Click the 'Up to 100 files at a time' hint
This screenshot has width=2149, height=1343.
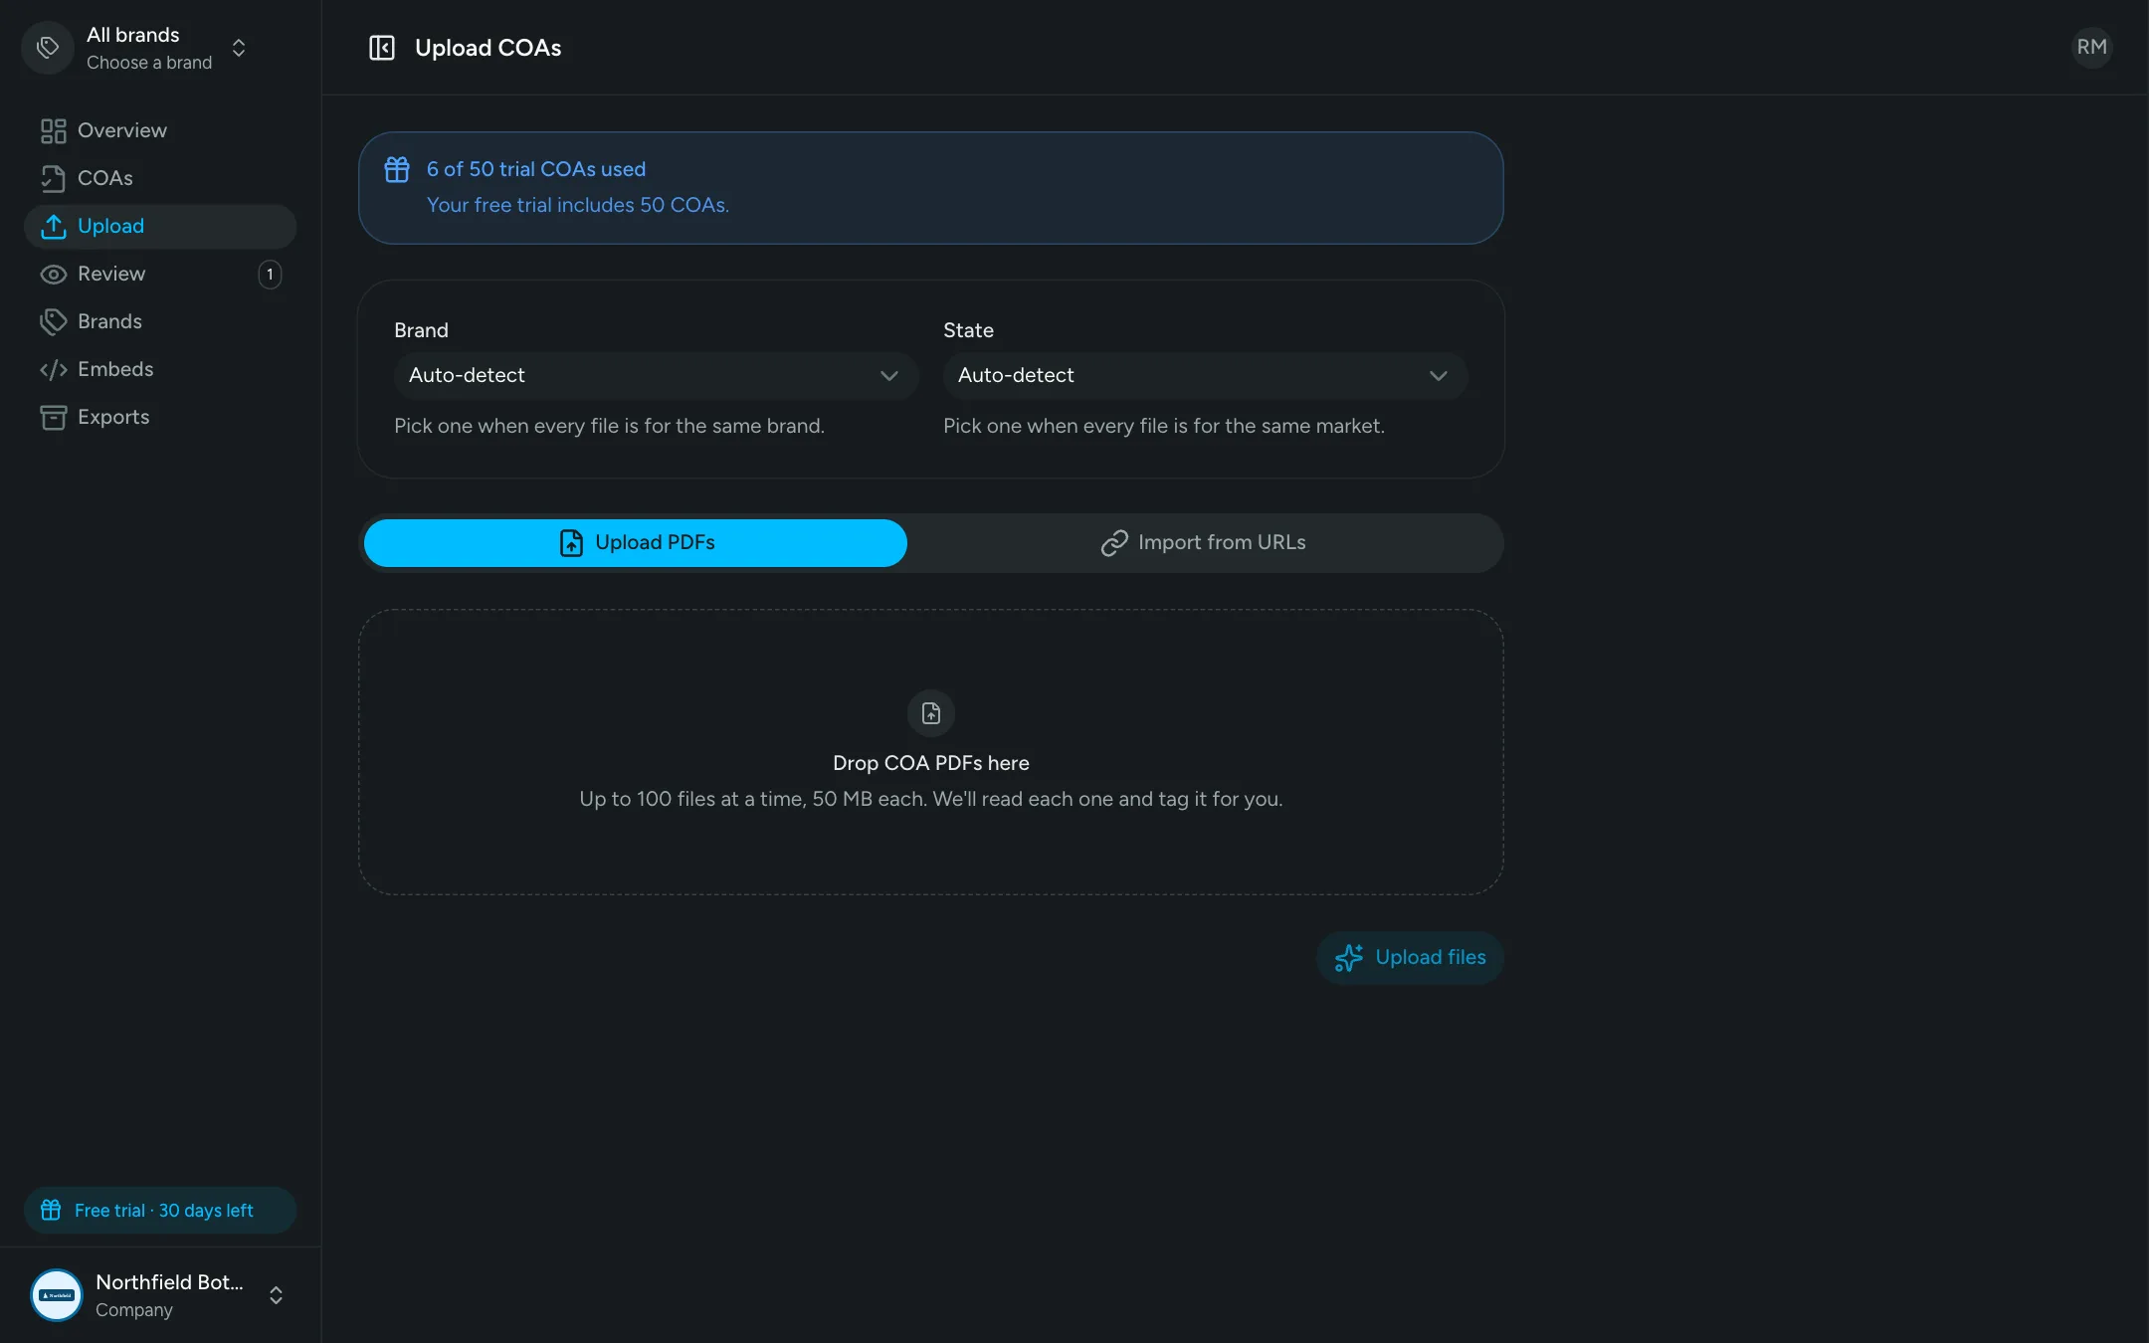coord(931,799)
